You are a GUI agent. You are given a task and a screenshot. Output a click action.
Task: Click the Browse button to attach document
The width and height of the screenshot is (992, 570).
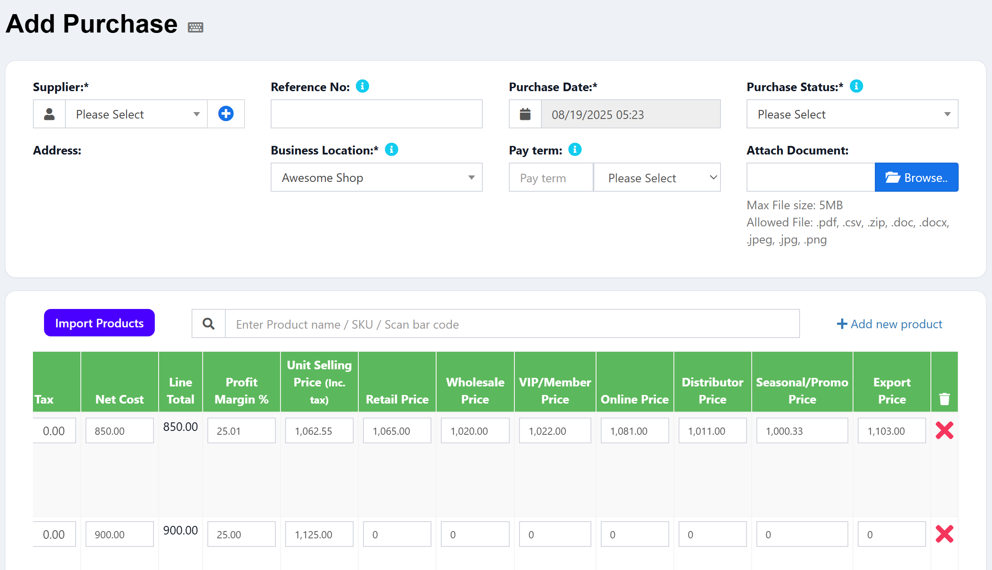916,178
